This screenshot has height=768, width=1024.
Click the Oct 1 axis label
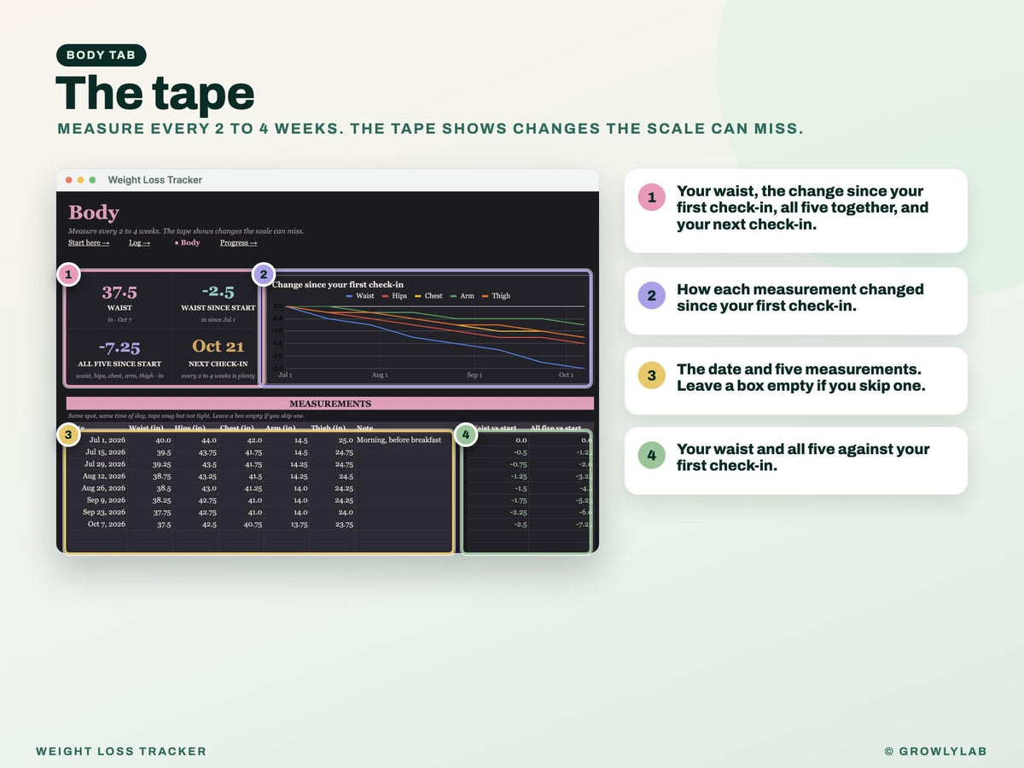[566, 375]
